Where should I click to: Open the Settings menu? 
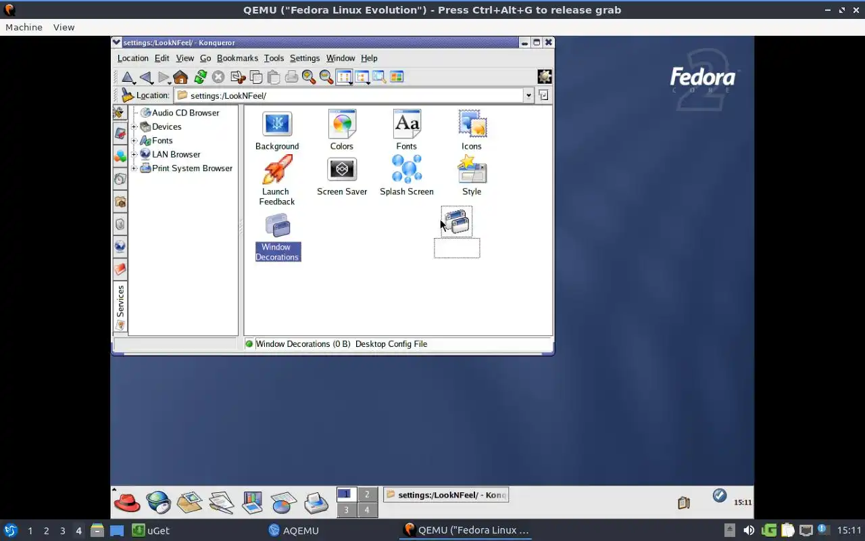tap(305, 58)
